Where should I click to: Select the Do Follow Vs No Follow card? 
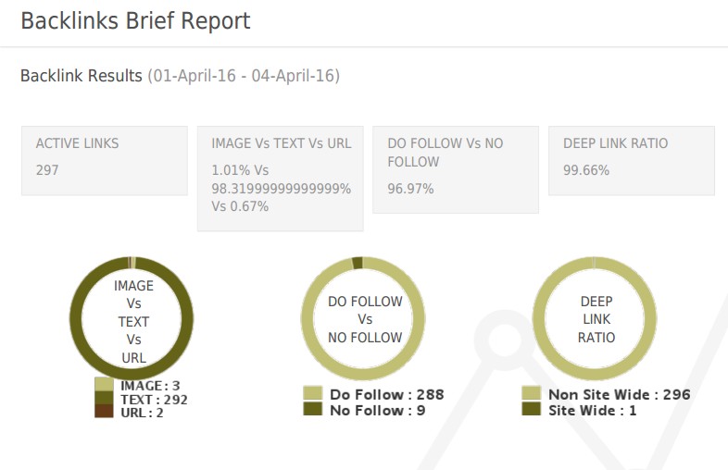coord(456,170)
